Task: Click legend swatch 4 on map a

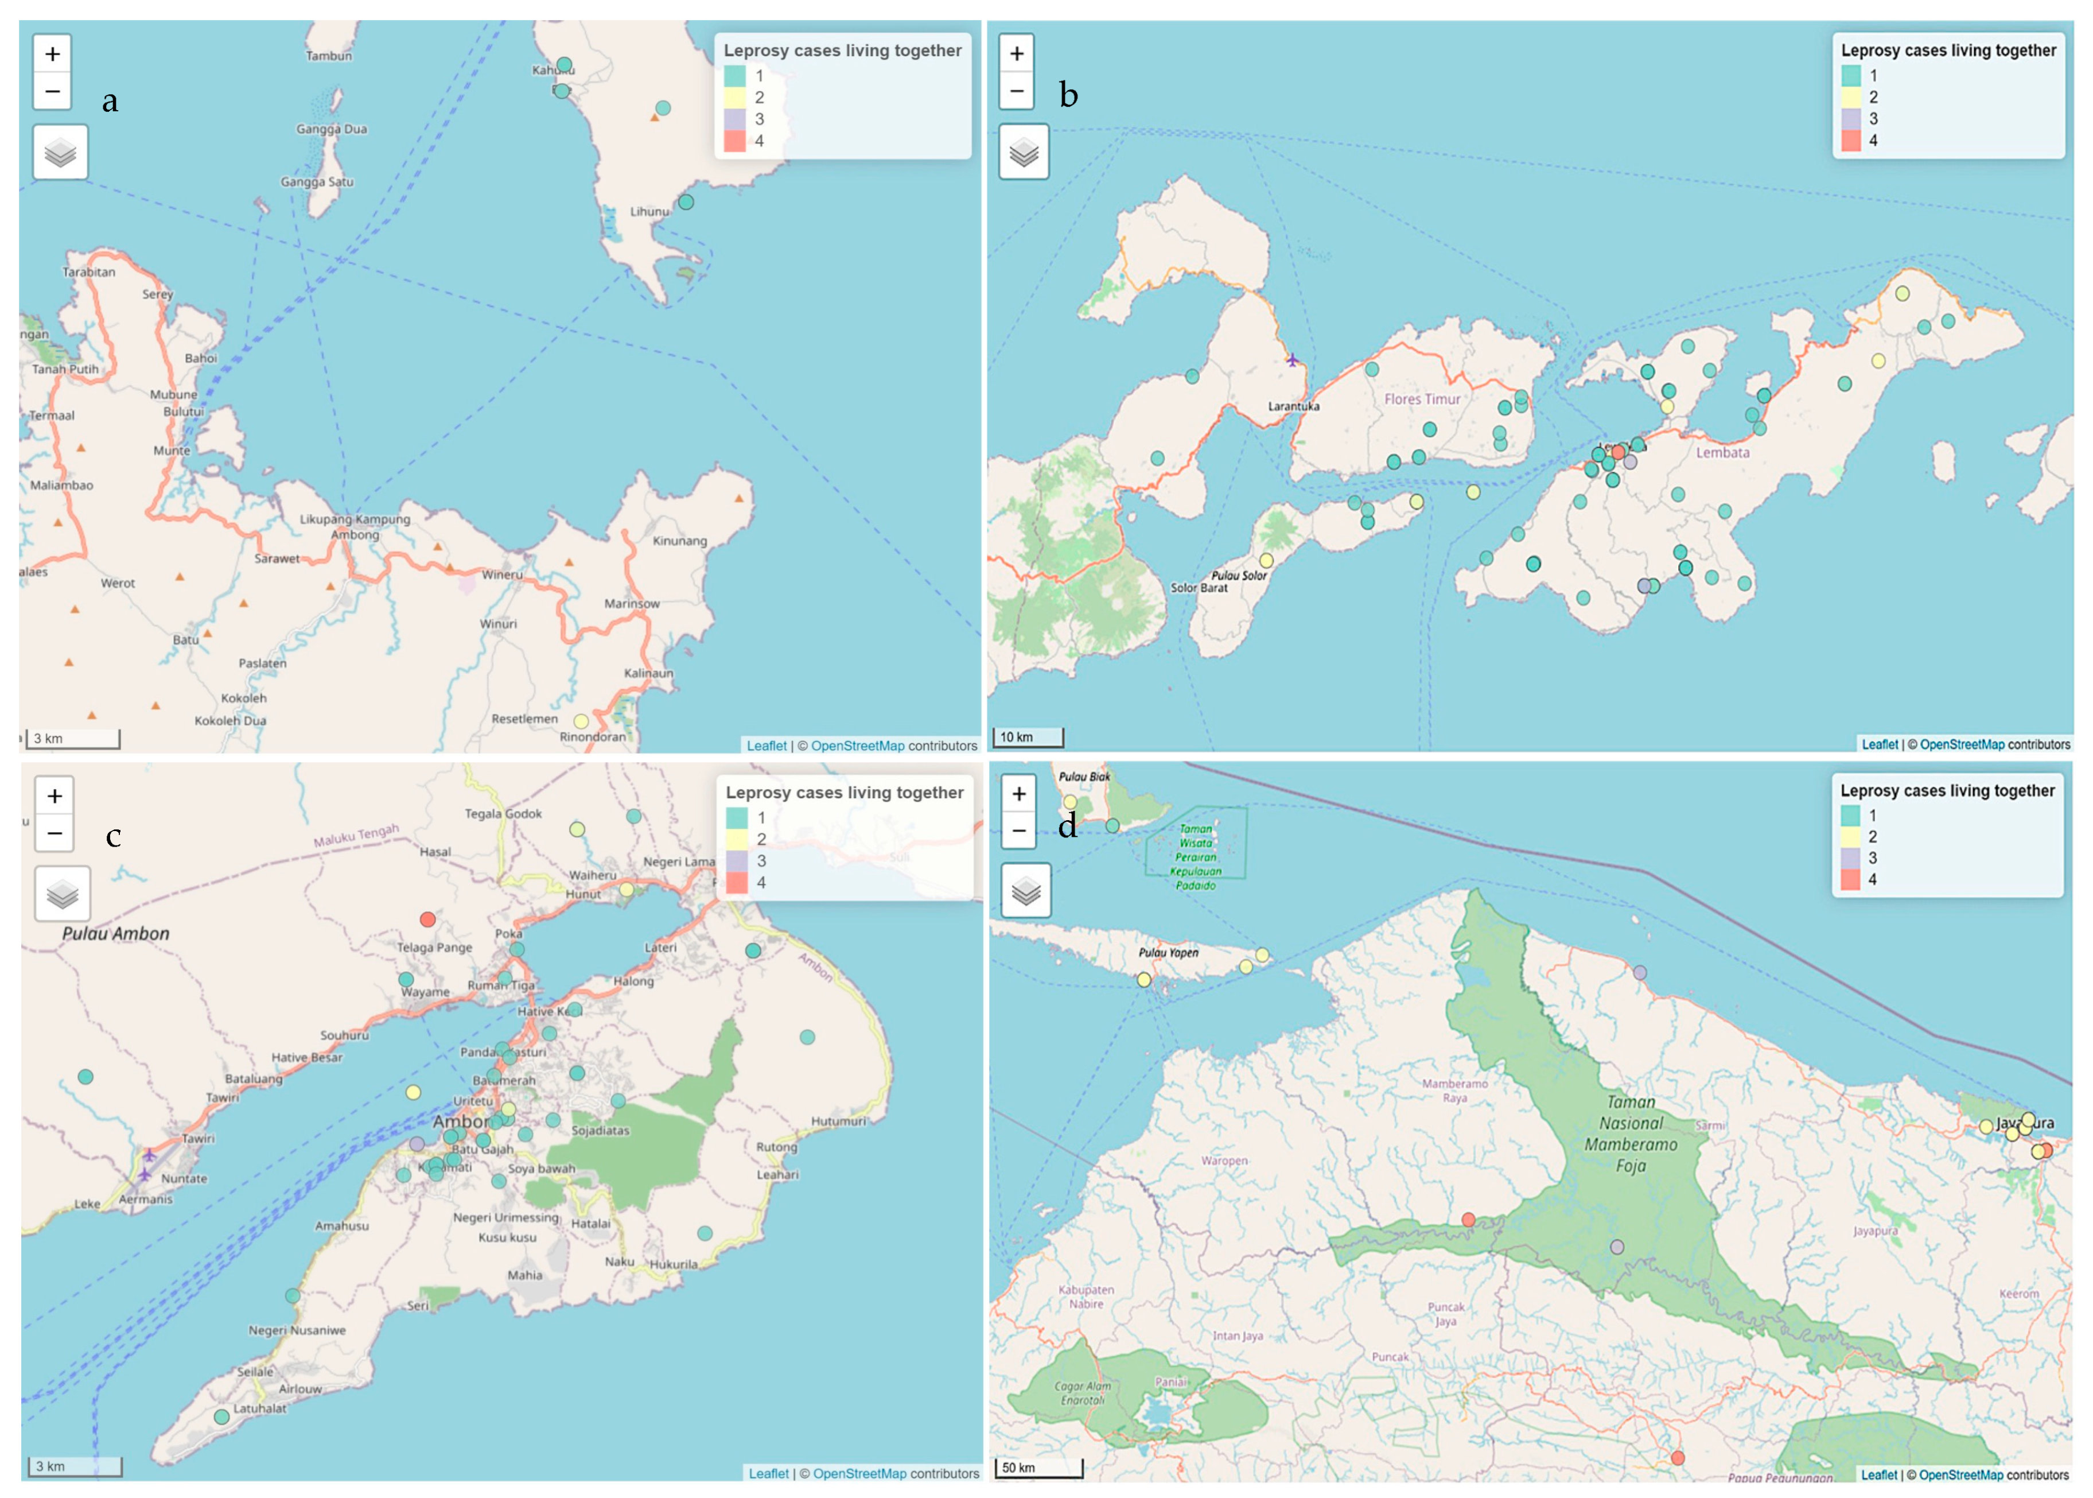Action: click(x=734, y=140)
